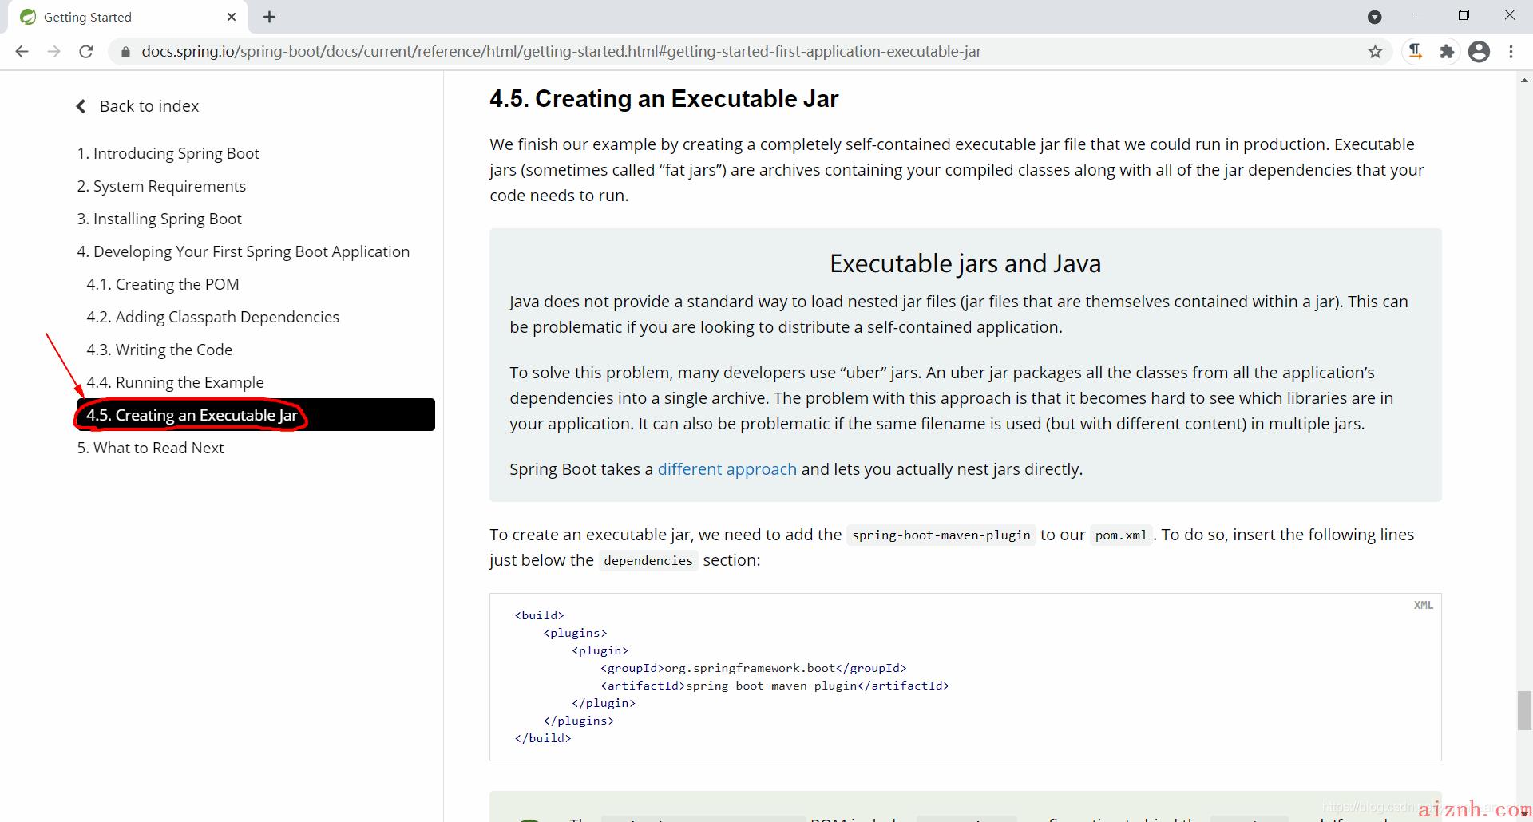Select 4.5. Creating an Executable Jar
1533x822 pixels.
point(255,415)
